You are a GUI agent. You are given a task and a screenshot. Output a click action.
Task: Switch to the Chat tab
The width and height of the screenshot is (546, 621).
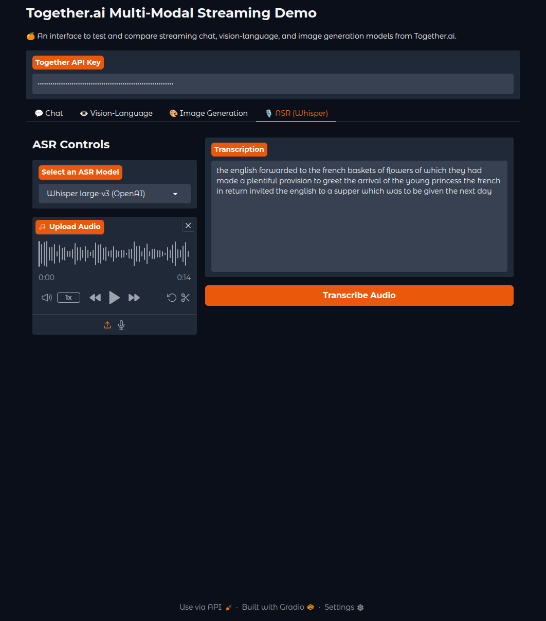(49, 113)
